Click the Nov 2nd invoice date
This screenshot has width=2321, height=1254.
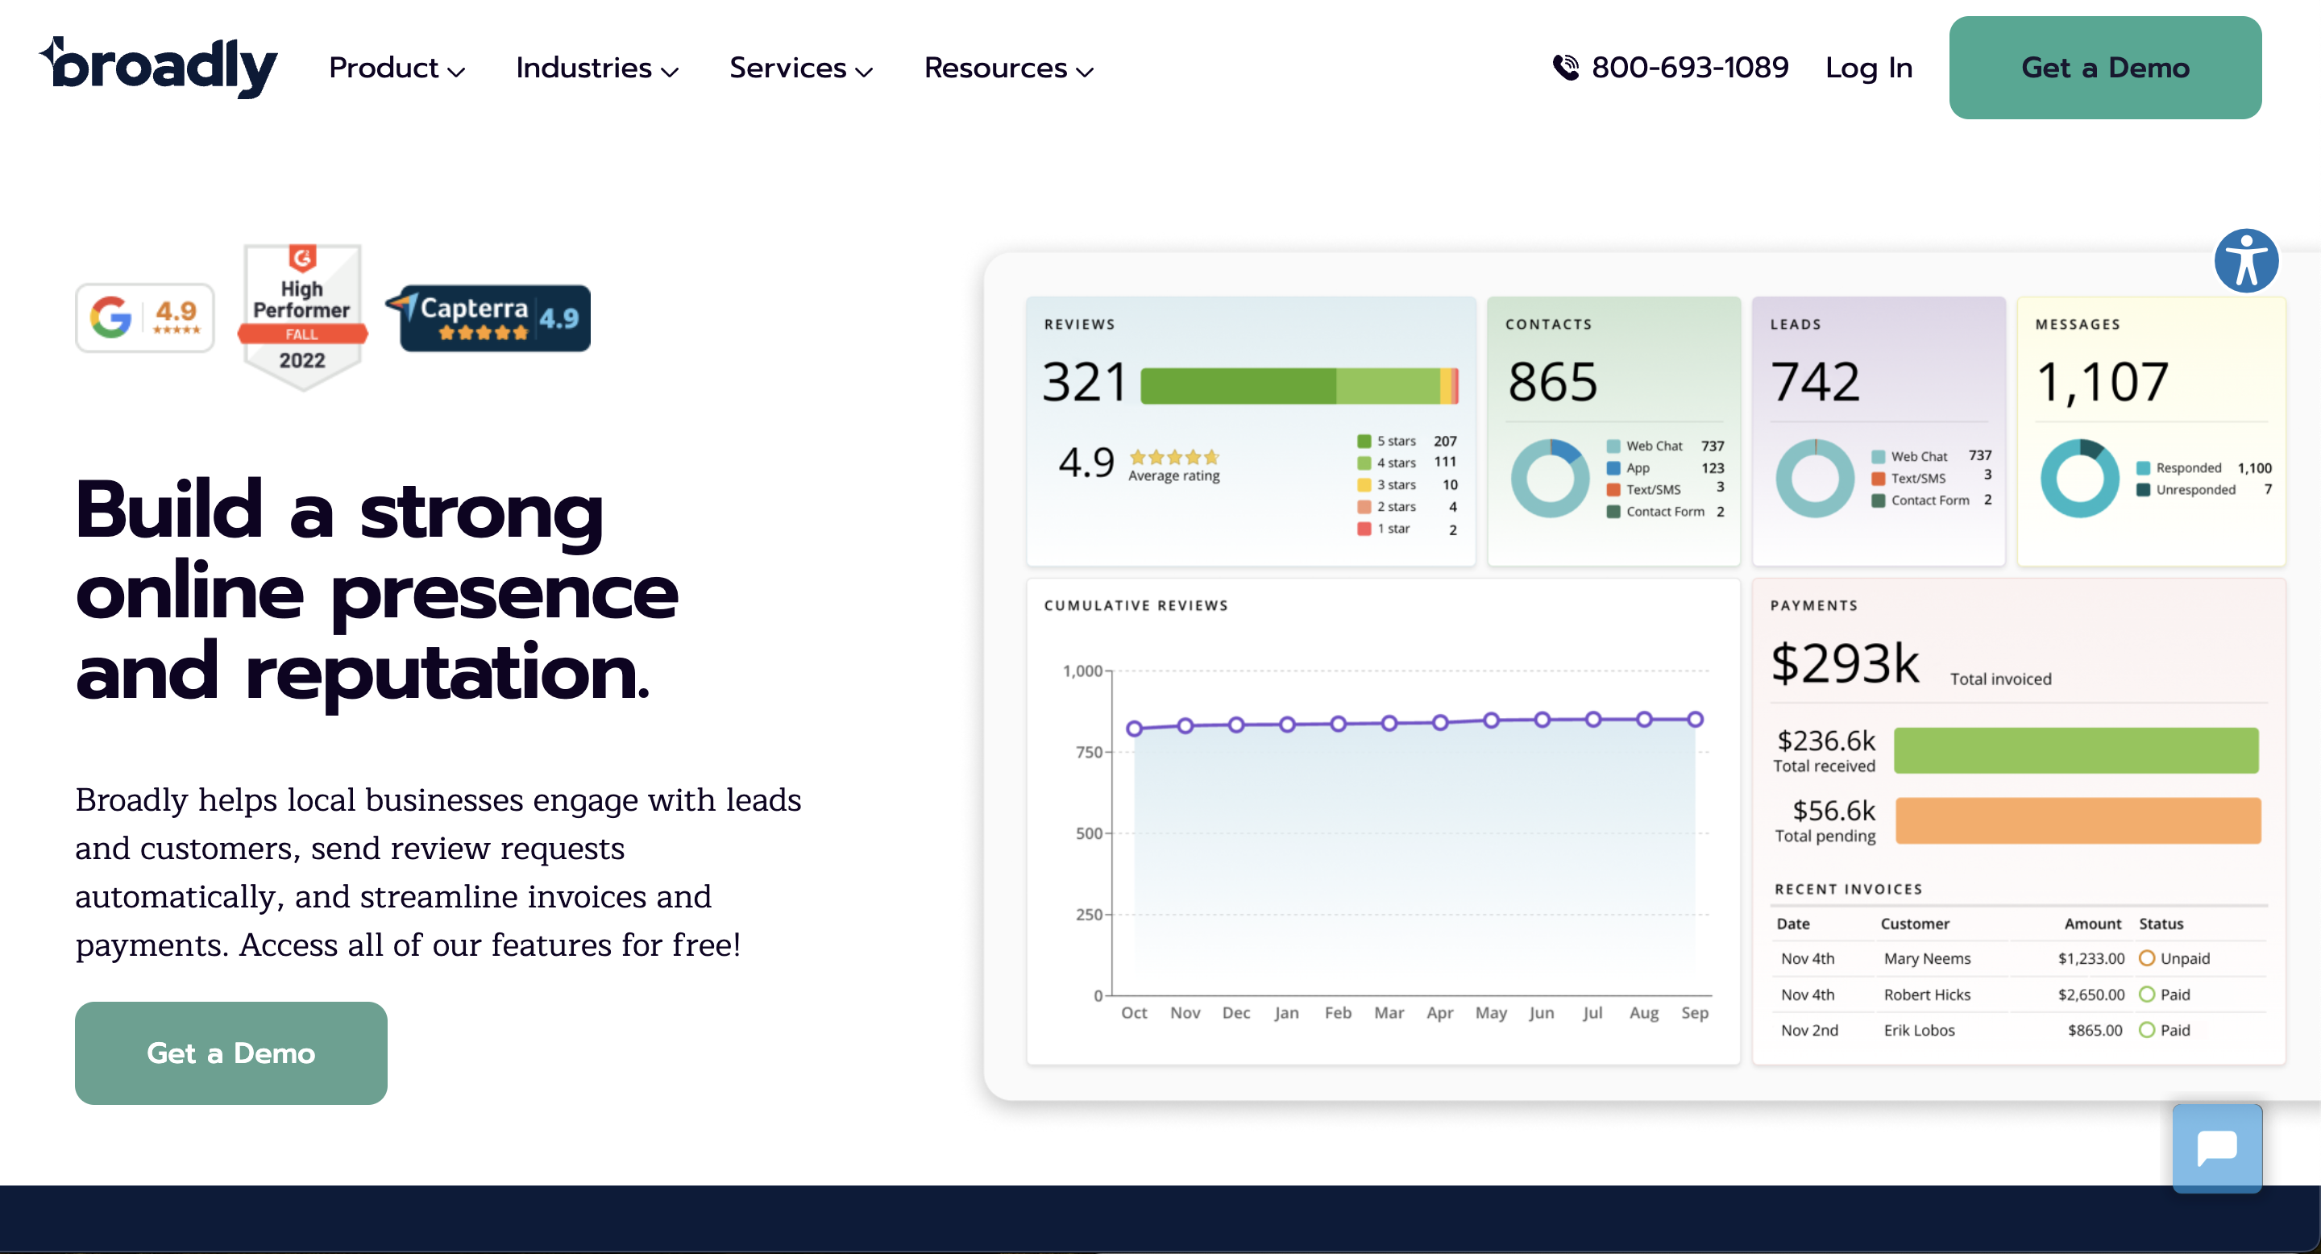click(x=1809, y=1030)
